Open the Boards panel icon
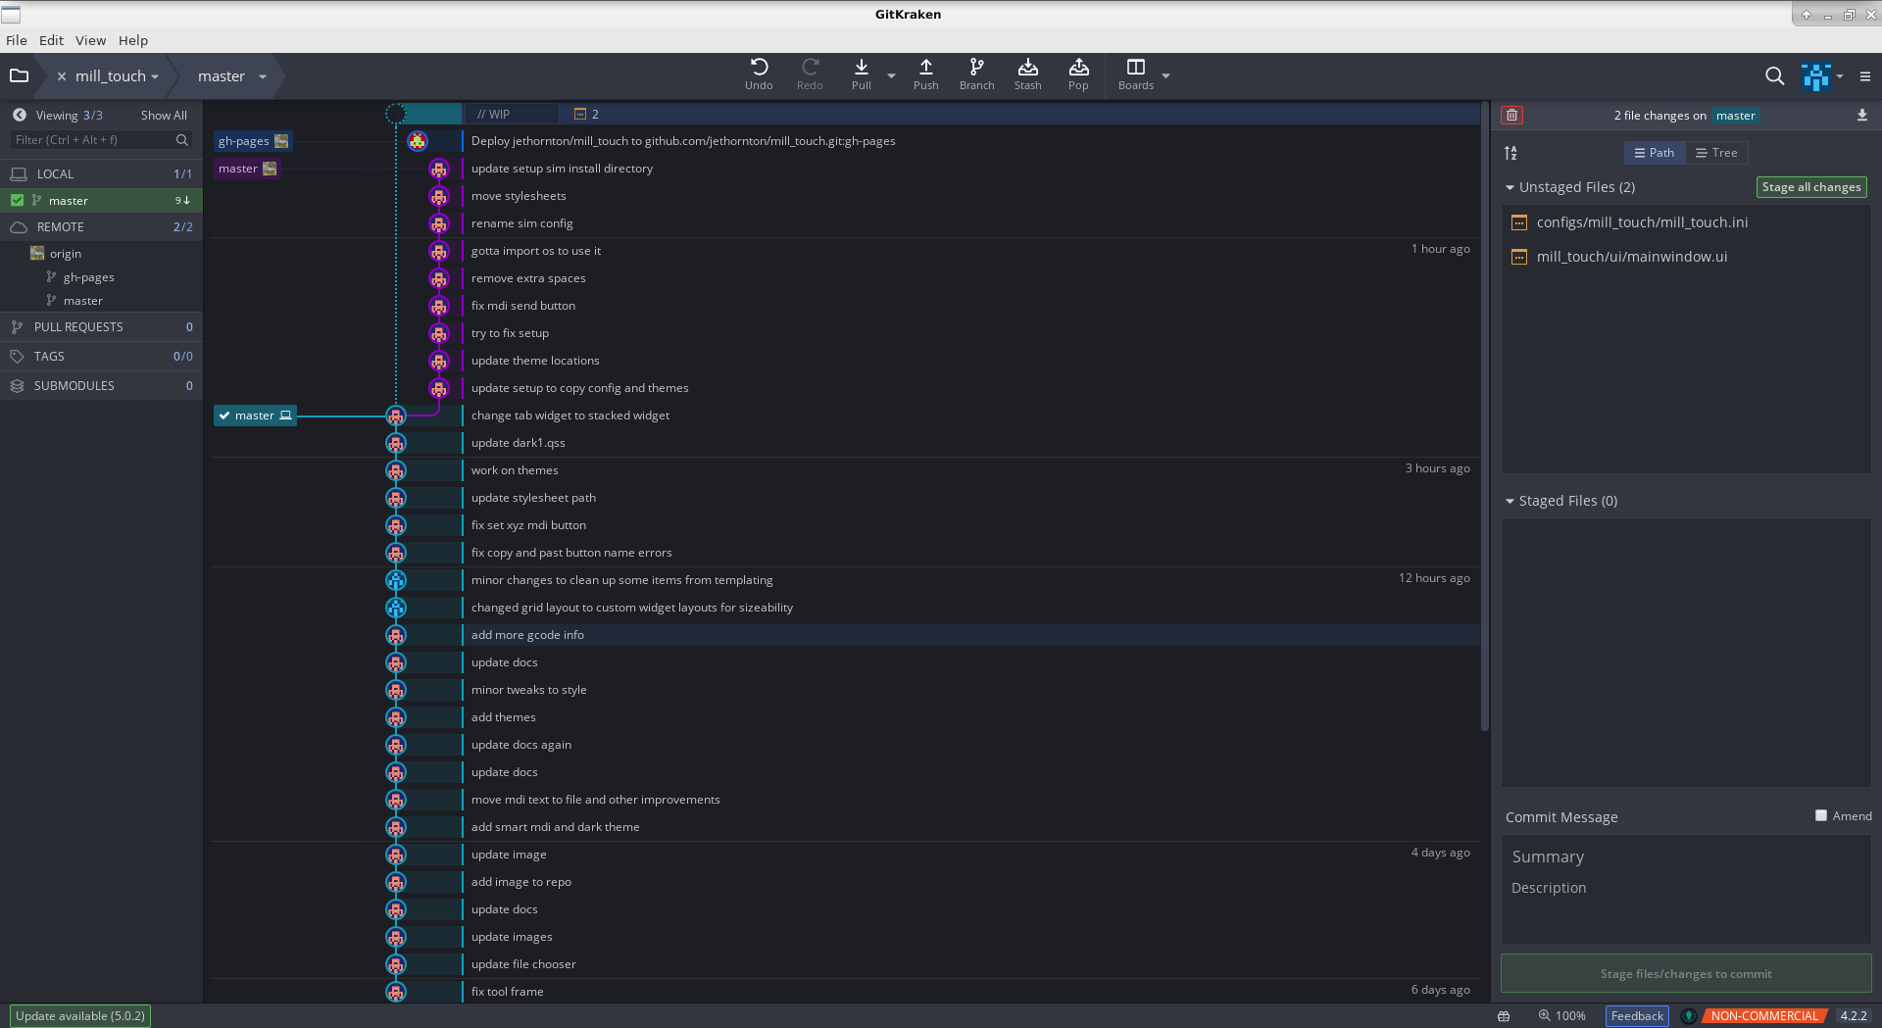 (1136, 74)
